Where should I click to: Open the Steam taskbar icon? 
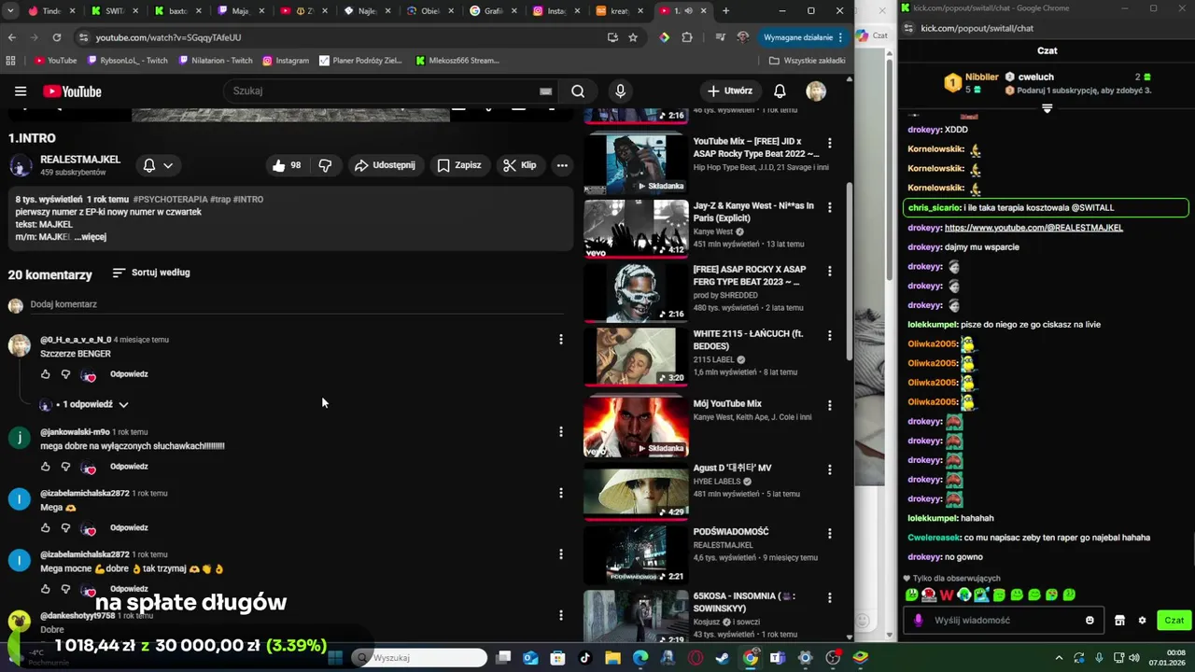(723, 657)
